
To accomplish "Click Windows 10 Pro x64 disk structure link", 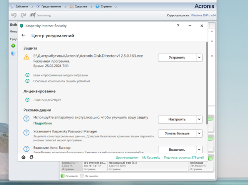I will click(x=203, y=15).
